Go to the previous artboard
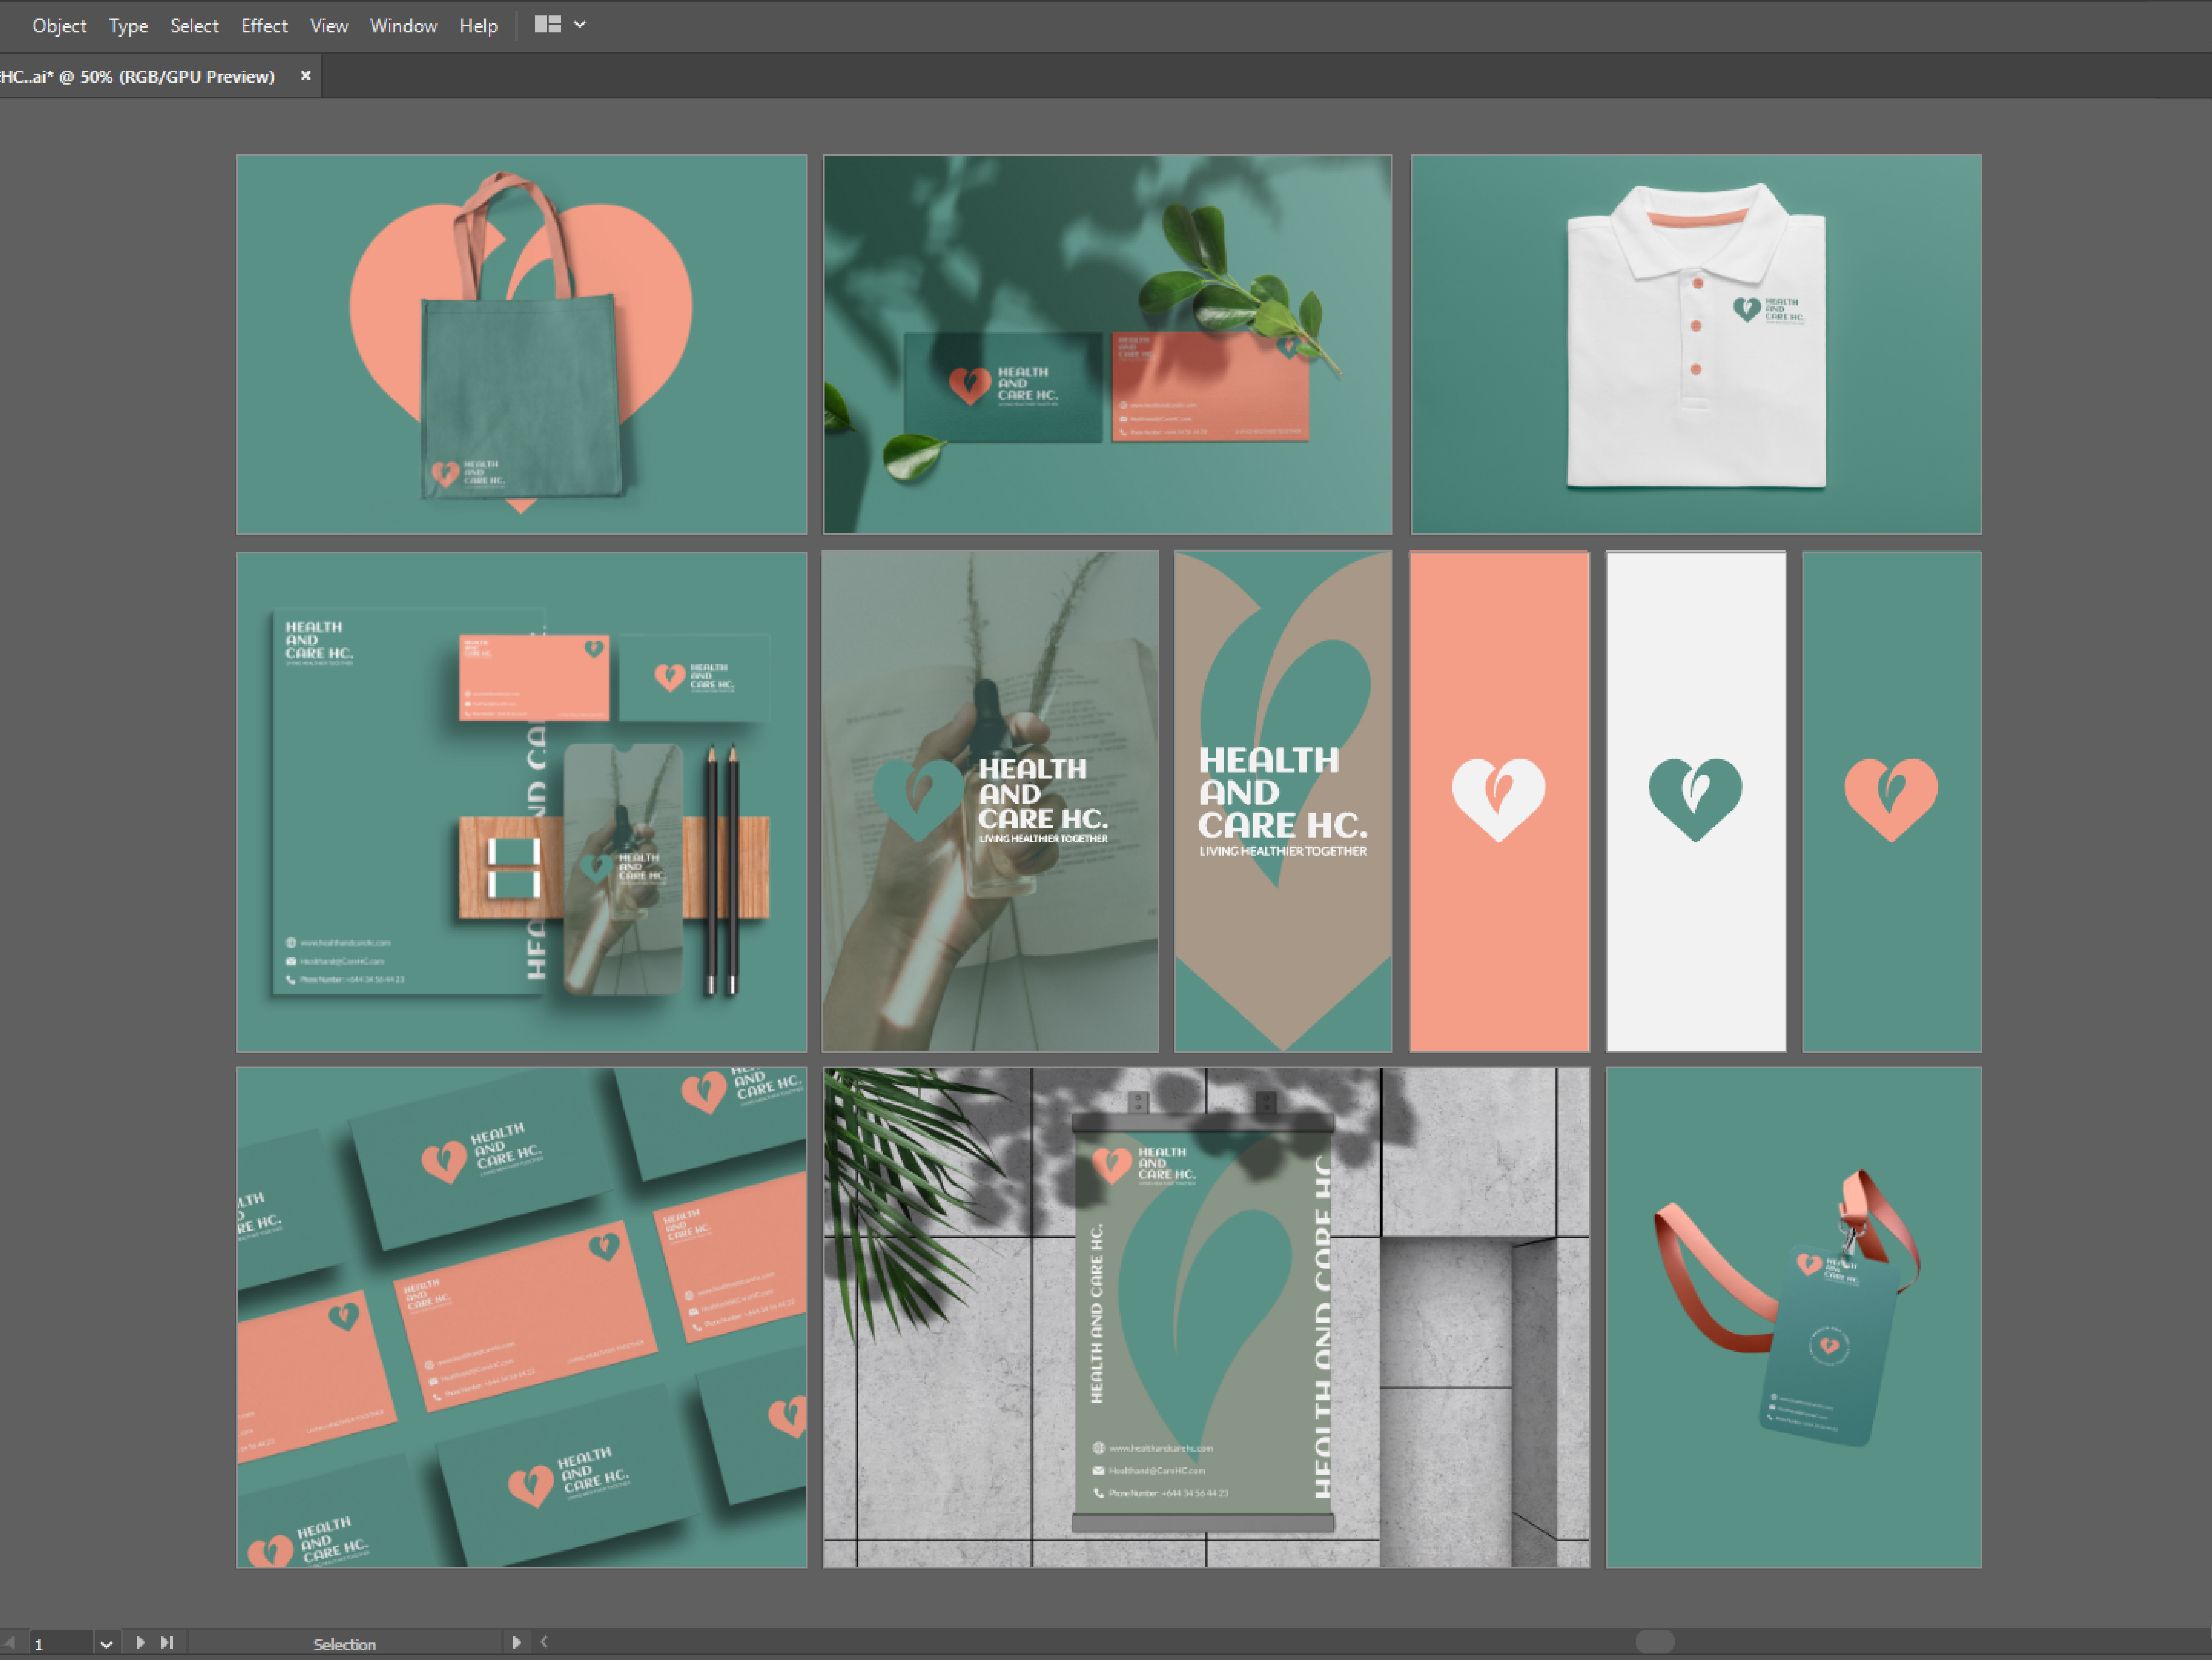The width and height of the screenshot is (2212, 1660). point(9,1643)
